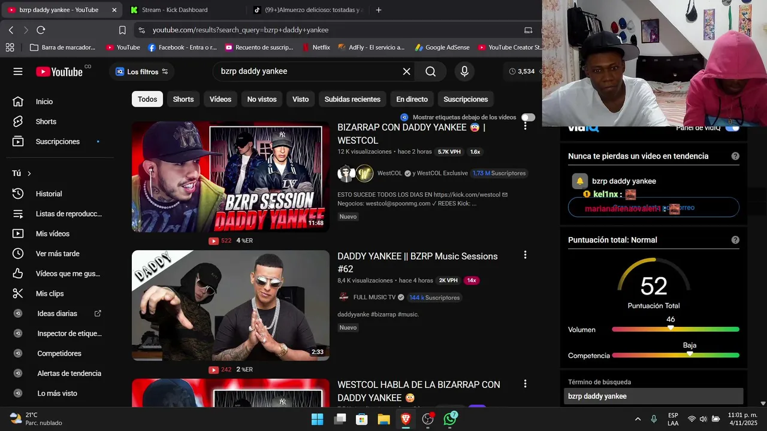
Task: Open DADDY YANKEE BZRP #62 thumbnail
Action: click(x=231, y=305)
